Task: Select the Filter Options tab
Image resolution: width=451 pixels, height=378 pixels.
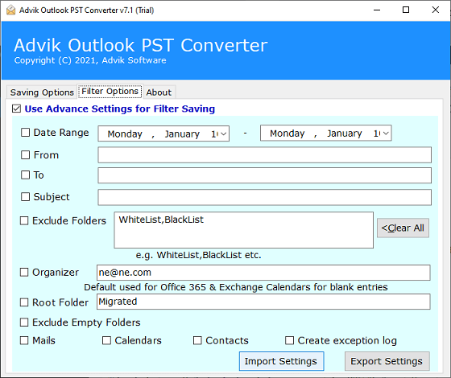Action: tap(110, 92)
